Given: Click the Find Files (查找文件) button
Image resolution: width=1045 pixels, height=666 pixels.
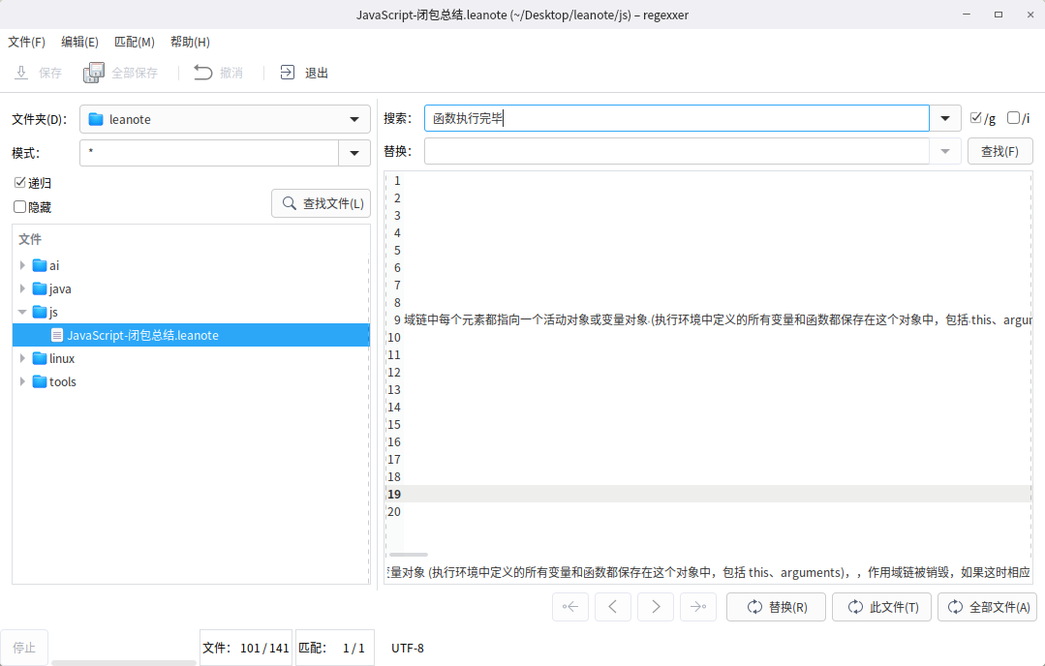Looking at the screenshot, I should [x=321, y=203].
